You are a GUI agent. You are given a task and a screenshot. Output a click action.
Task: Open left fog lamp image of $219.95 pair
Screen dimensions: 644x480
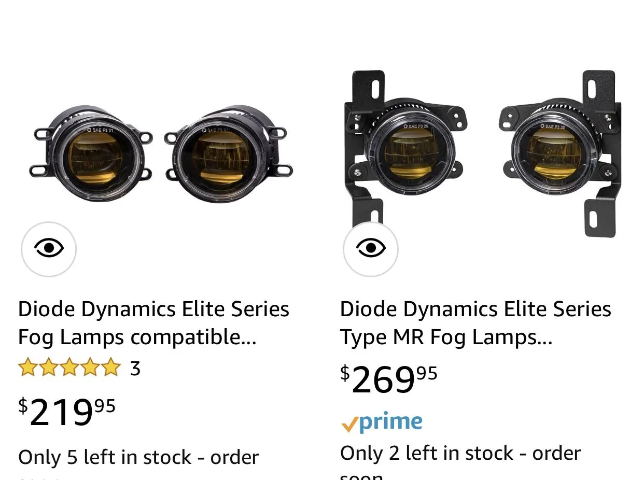coord(91,153)
